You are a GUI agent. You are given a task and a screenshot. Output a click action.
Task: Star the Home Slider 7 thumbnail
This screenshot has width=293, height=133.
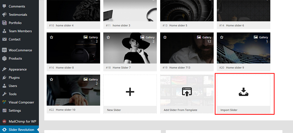click(x=108, y=37)
